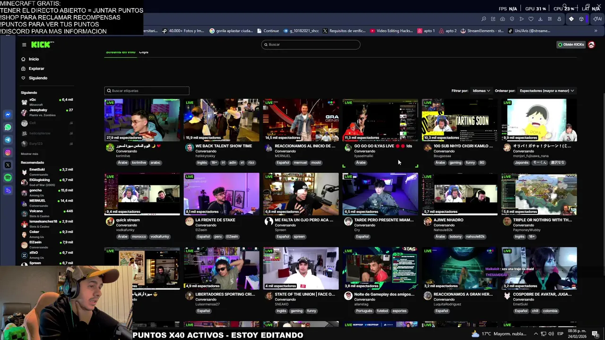Image resolution: width=605 pixels, height=340 pixels.
Task: Open browser downloads icon
Action: pyautogui.click(x=540, y=19)
